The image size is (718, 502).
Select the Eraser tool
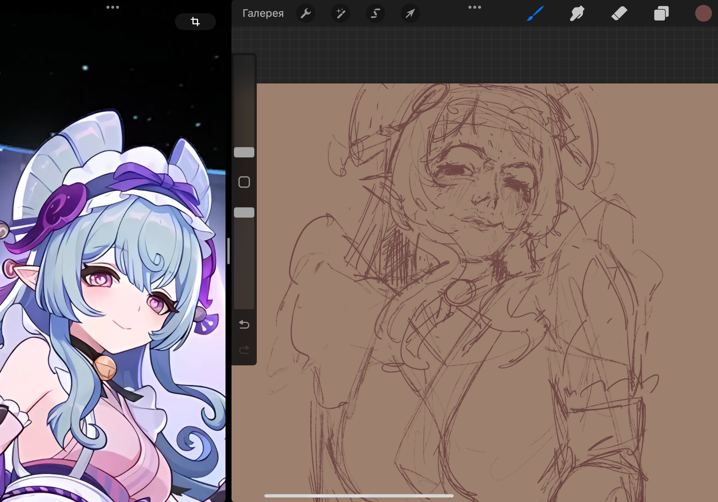pos(619,14)
